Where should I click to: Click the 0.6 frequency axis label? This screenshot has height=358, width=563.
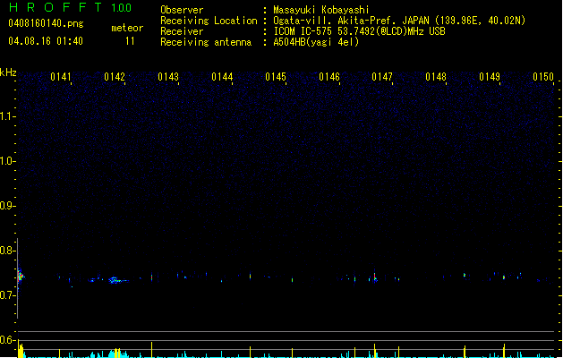pyautogui.click(x=7, y=340)
